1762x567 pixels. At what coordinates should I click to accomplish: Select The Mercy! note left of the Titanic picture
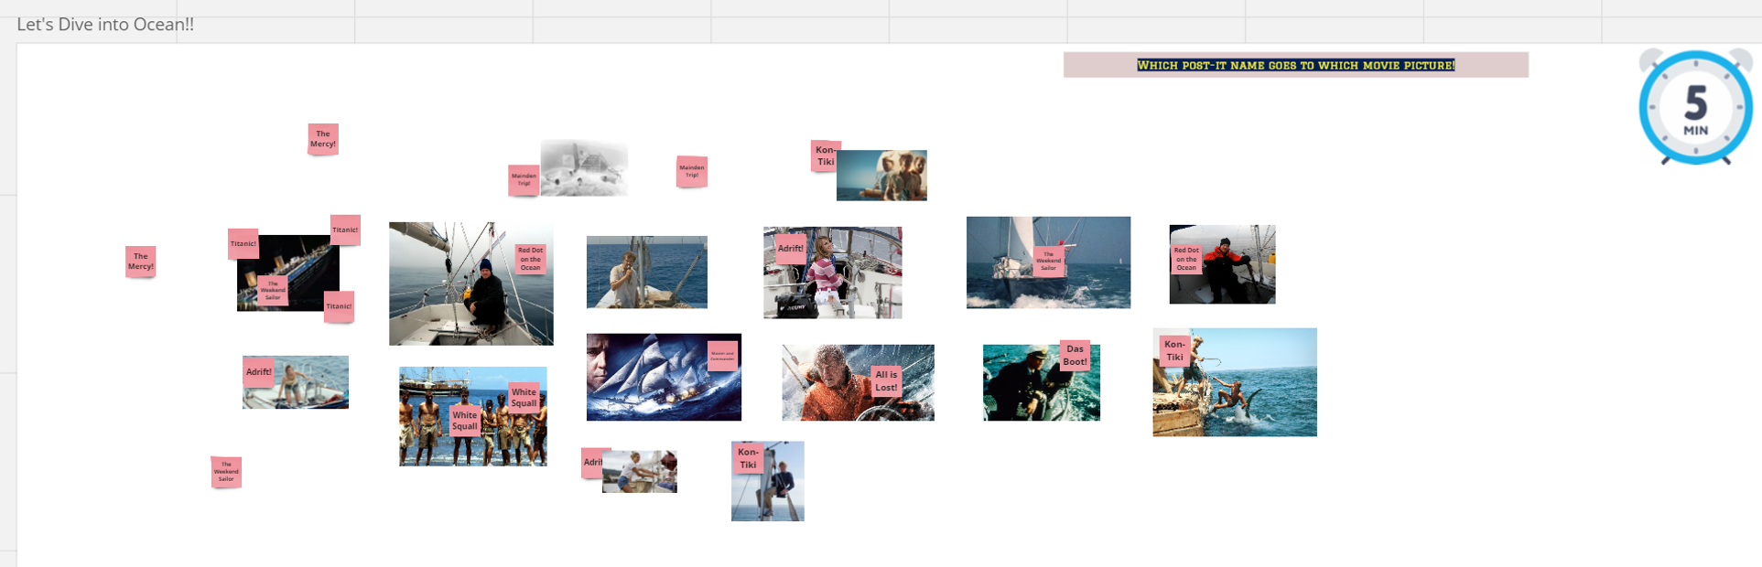[140, 262]
